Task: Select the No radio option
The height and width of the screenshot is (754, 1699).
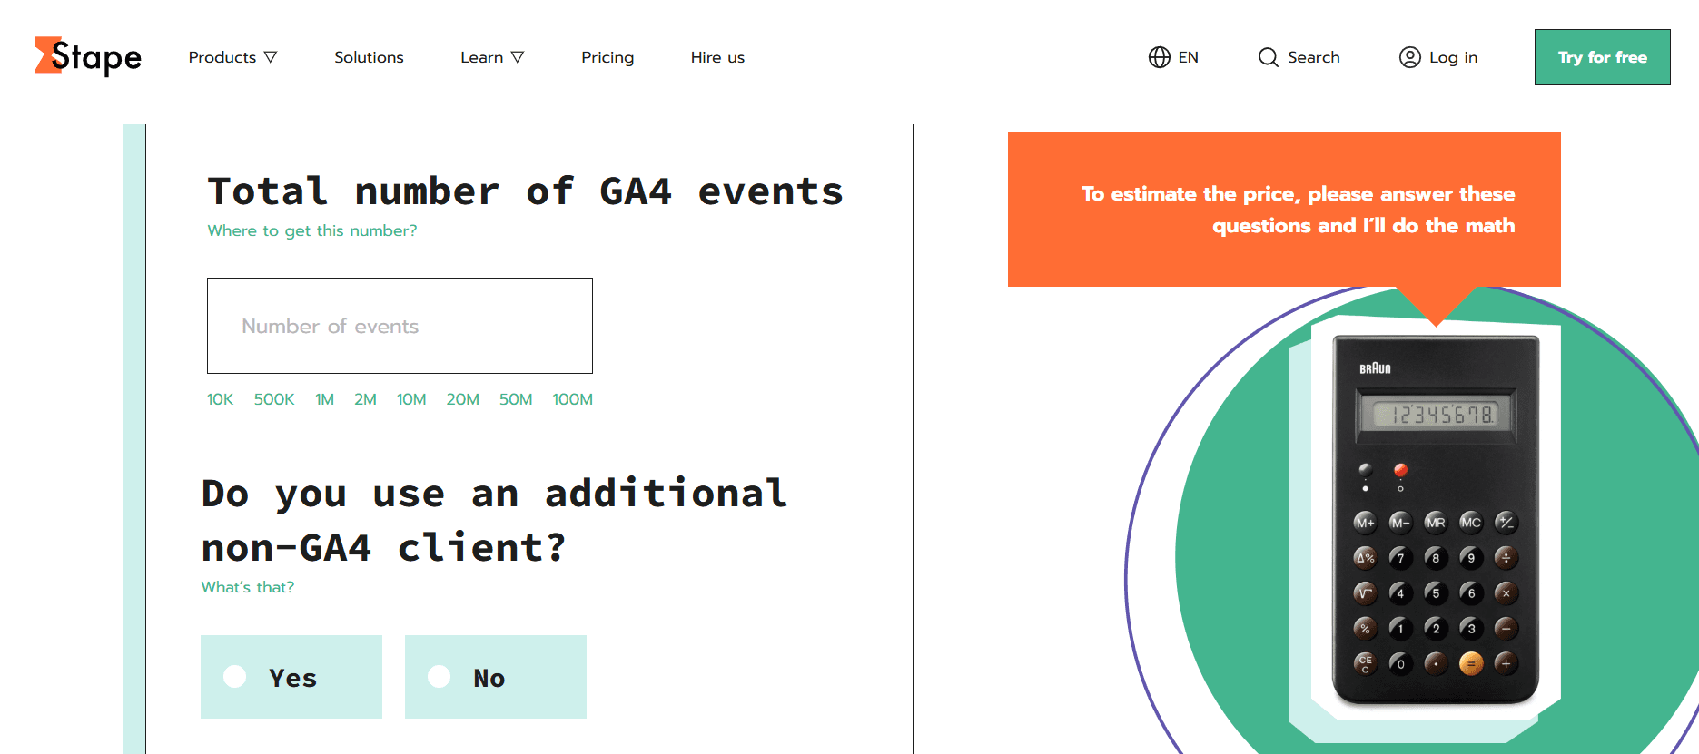Action: [x=440, y=677]
